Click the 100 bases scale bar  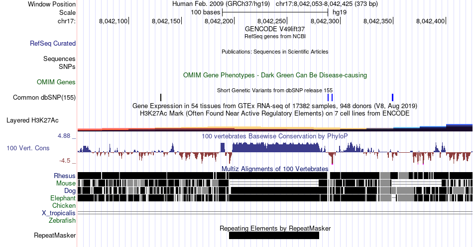(x=275, y=12)
